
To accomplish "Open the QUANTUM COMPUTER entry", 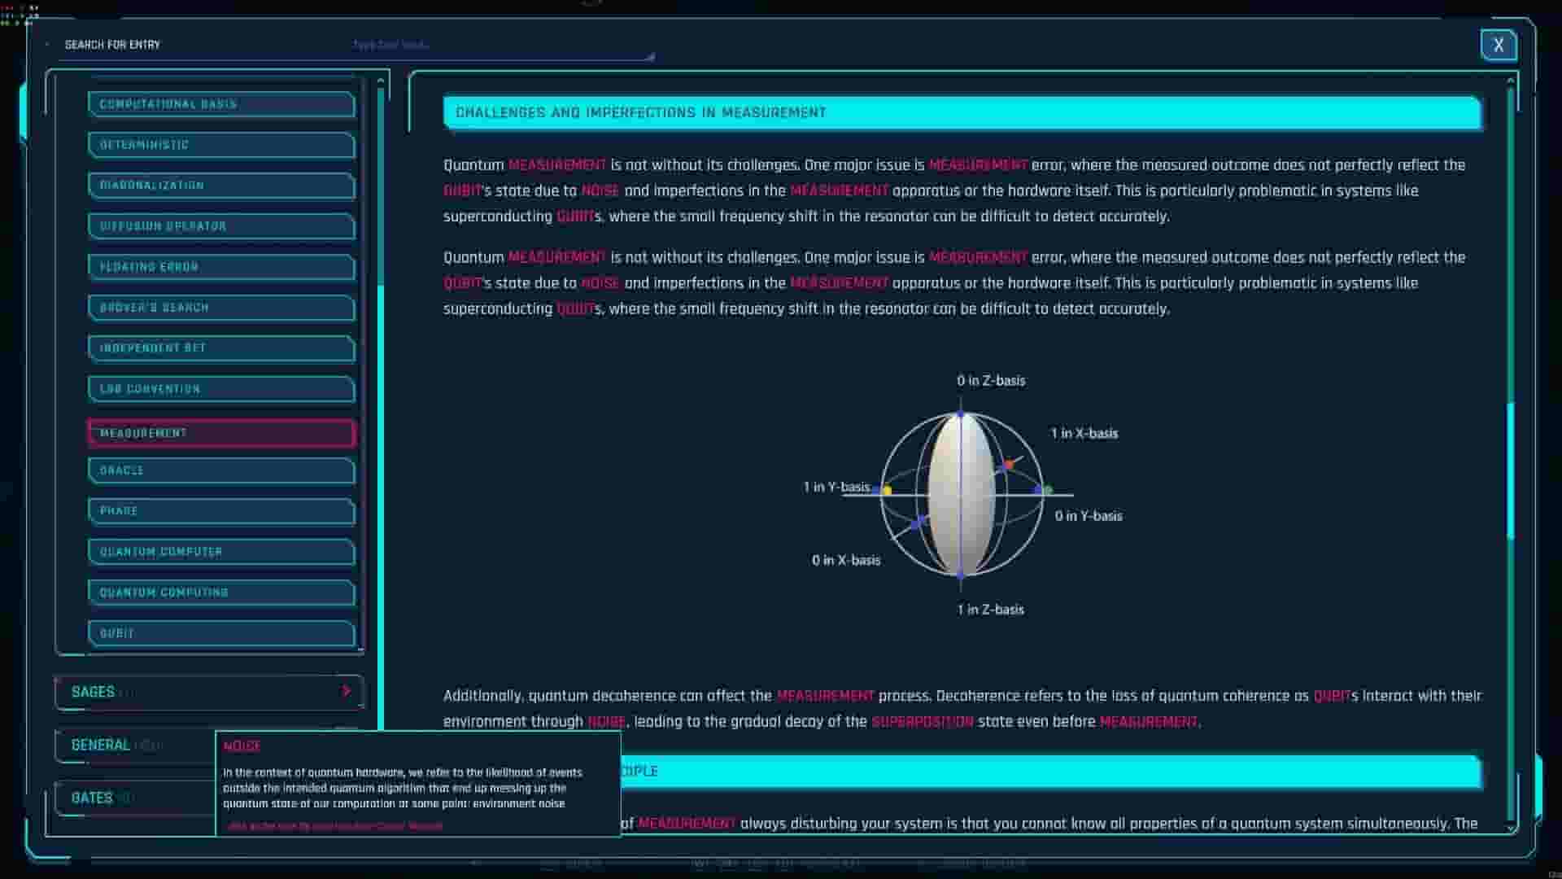I will pos(220,552).
